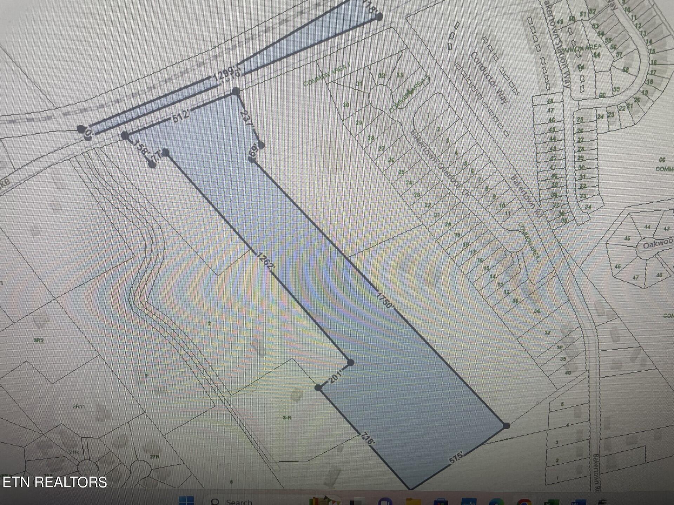Select the vertex joining 512' and 158' edges
The image size is (674, 505).
[x=125, y=135]
